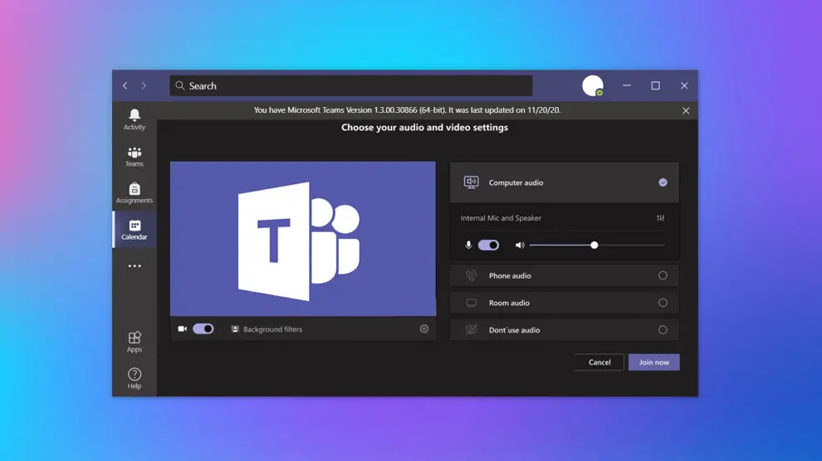The width and height of the screenshot is (822, 461).
Task: Dismiss the version update banner
Action: pos(686,110)
